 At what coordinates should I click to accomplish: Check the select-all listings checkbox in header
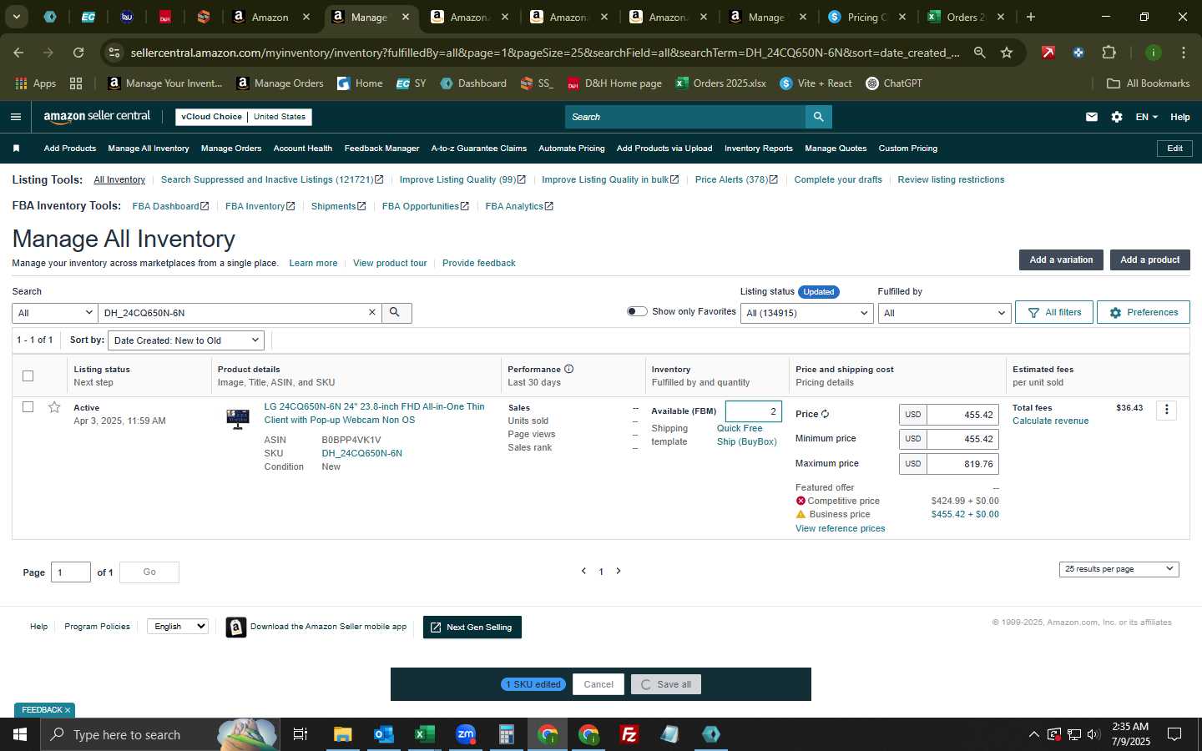(28, 375)
